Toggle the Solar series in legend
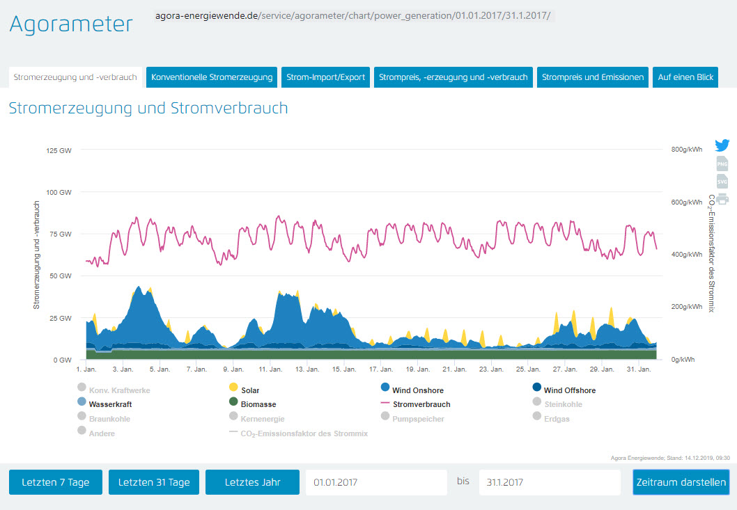 249,390
